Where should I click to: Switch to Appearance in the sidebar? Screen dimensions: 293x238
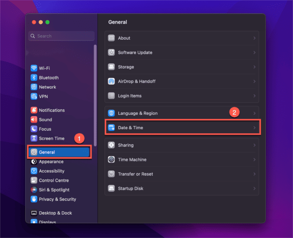tap(51, 162)
